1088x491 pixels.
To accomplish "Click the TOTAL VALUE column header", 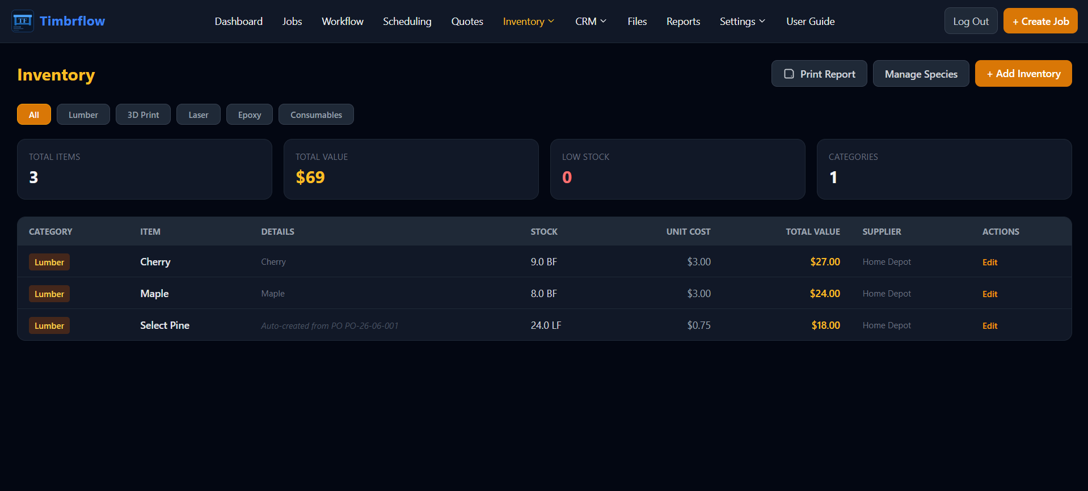I will [x=813, y=231].
